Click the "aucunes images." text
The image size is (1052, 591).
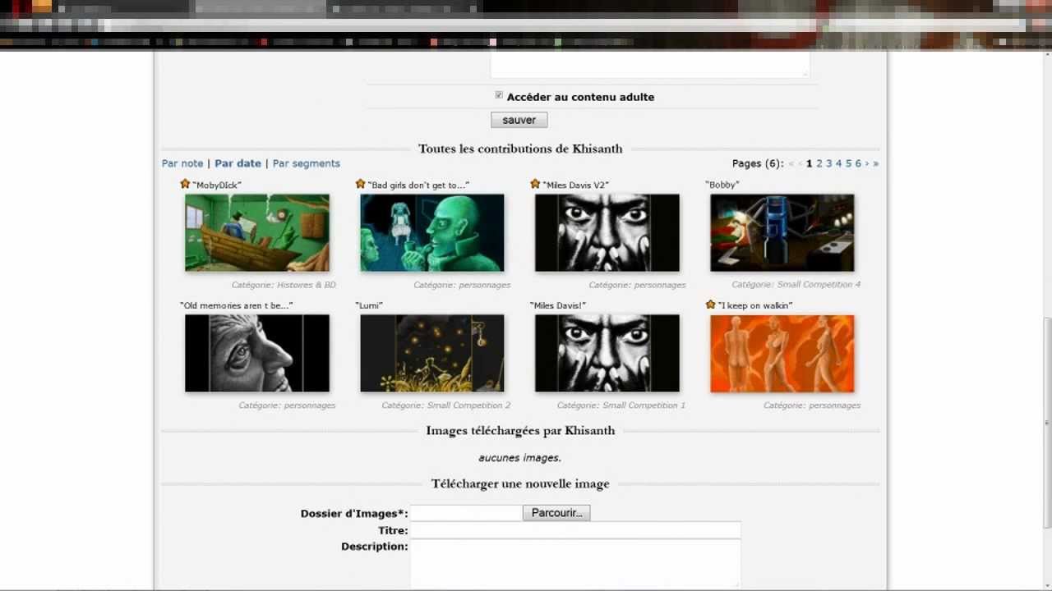tap(520, 457)
